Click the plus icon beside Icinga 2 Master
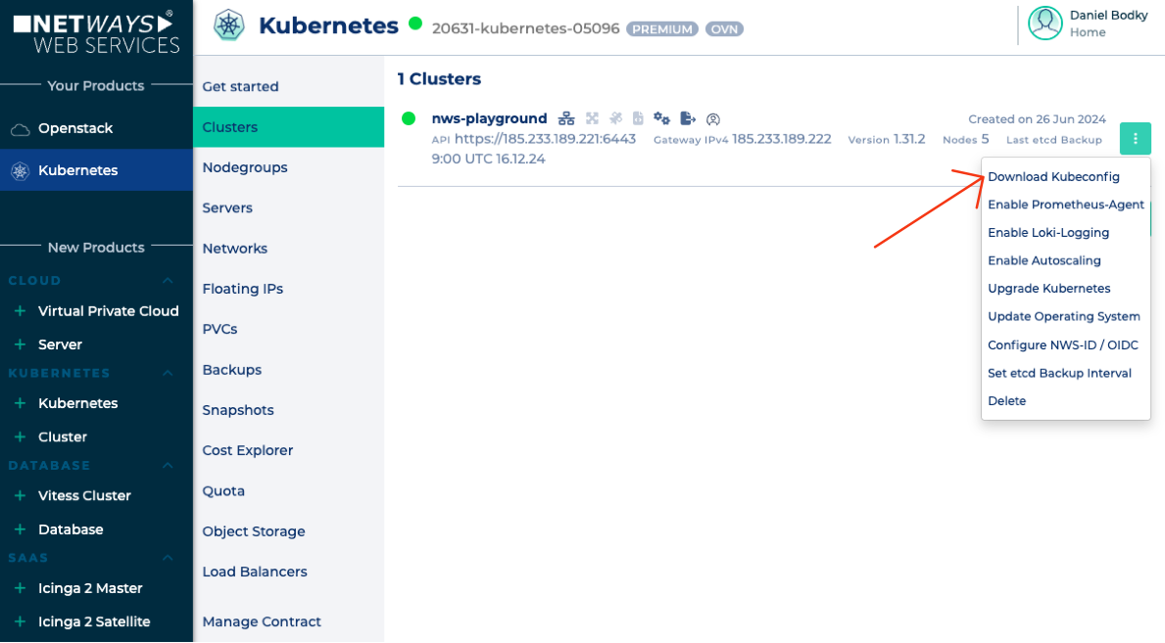The image size is (1165, 643). pyautogui.click(x=20, y=587)
